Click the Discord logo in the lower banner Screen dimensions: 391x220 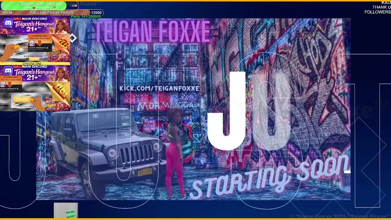(x=8, y=71)
